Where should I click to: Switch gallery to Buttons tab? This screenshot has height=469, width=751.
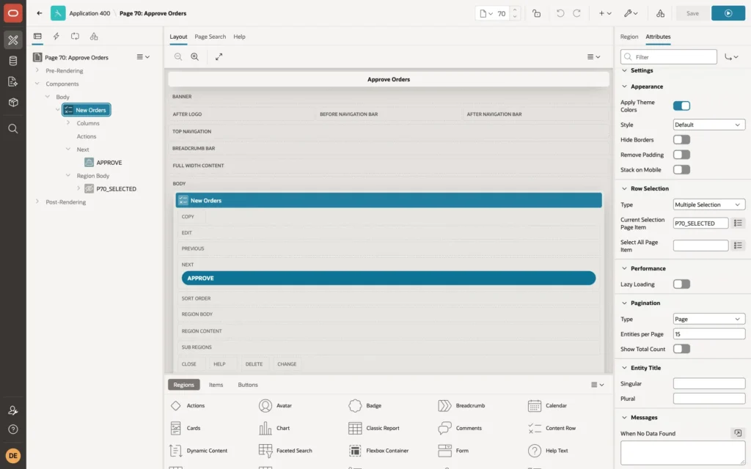coord(248,385)
